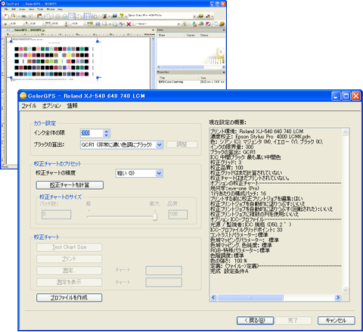Image resolution: width=363 pixels, height=332 pixels.
Task: Click the パッチ数 field showing 0
Action: [56, 214]
